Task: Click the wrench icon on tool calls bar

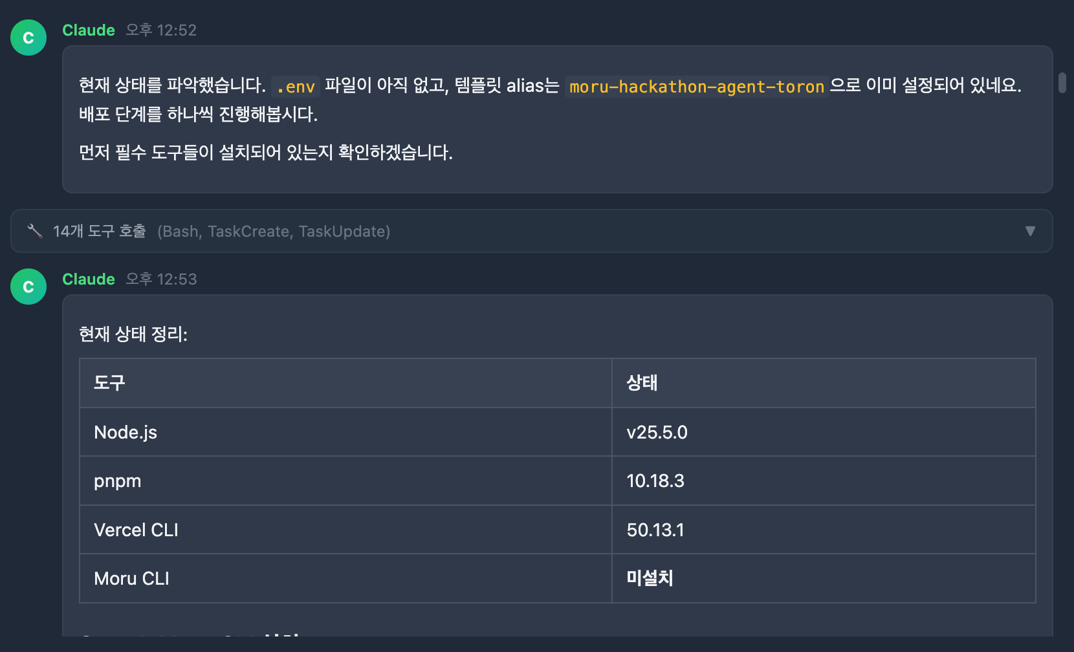Action: pos(34,231)
